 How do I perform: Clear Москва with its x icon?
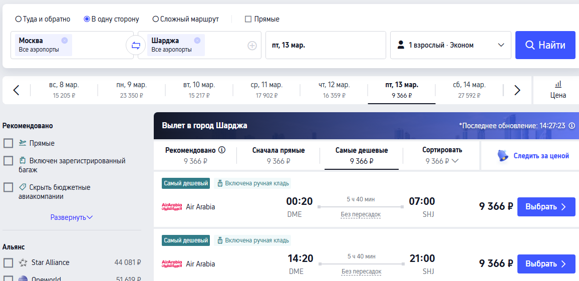tap(65, 41)
